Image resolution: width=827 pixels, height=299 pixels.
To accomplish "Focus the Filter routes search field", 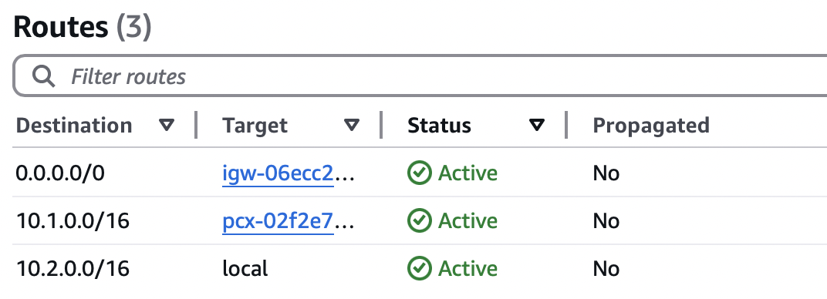I will [x=420, y=76].
